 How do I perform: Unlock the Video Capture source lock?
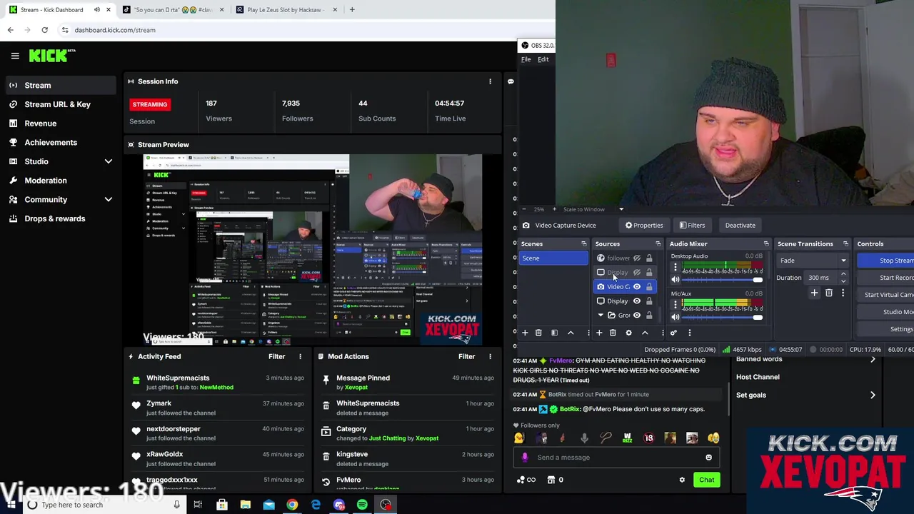(x=649, y=287)
